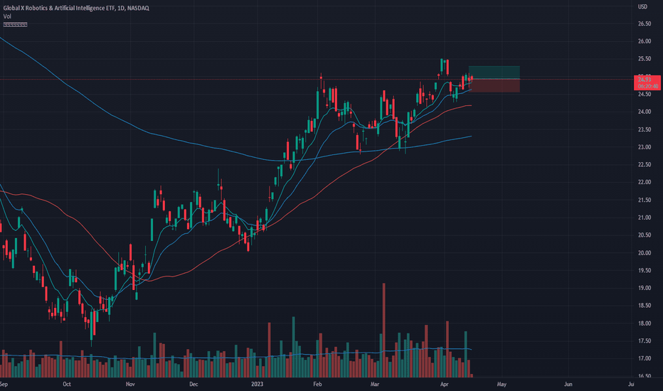Select the red stop-loss zone of position
Image resolution: width=663 pixels, height=391 pixels.
tap(494, 86)
